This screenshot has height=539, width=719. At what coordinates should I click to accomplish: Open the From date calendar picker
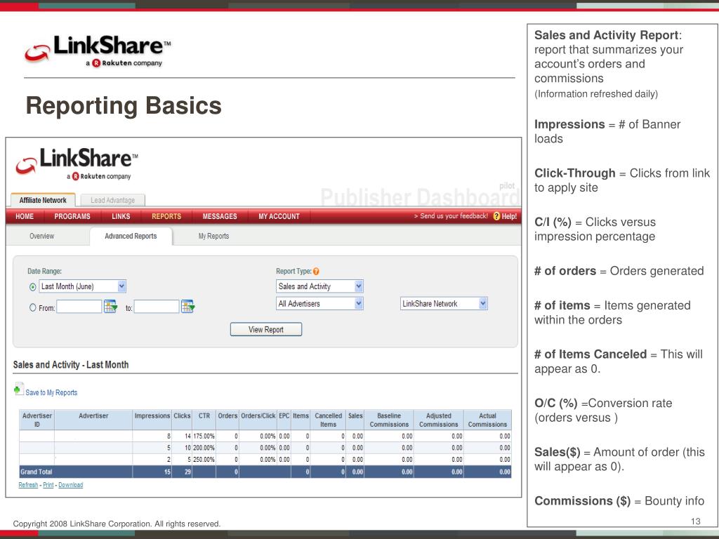point(110,306)
